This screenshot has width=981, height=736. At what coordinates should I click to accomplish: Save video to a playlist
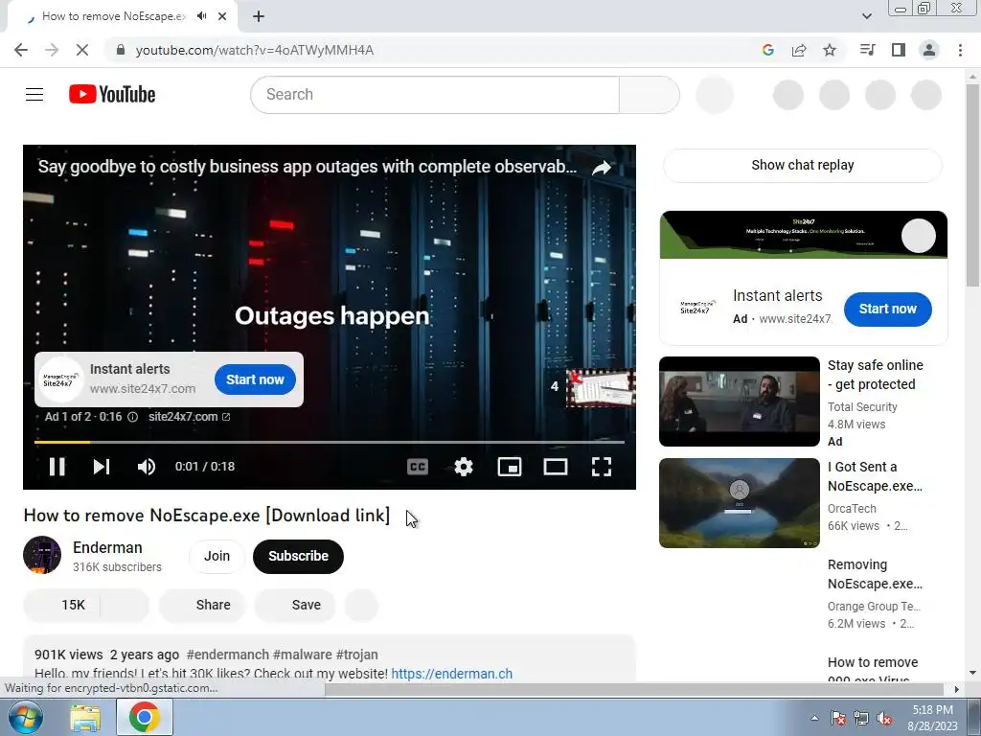pos(295,605)
